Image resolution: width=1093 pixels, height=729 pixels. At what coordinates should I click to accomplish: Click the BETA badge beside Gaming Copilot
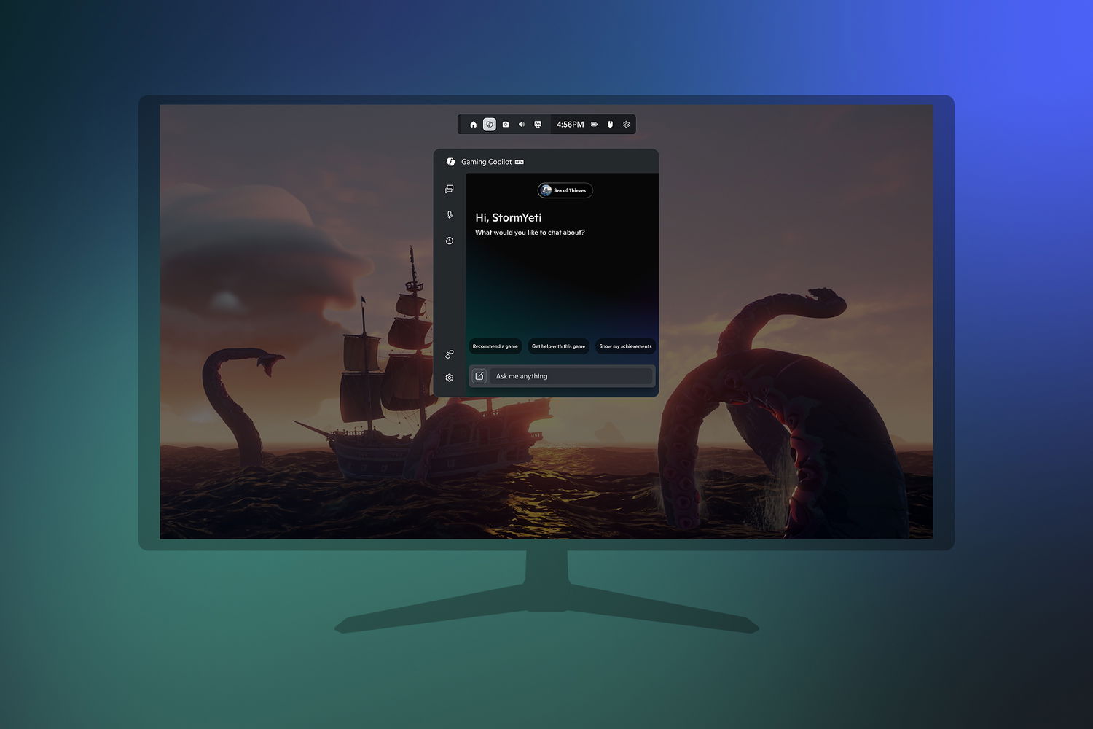520,162
